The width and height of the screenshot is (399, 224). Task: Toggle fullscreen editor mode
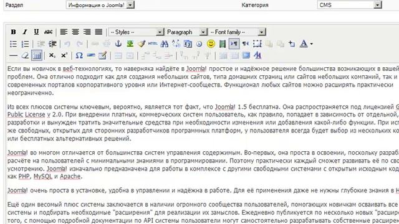click(x=246, y=55)
